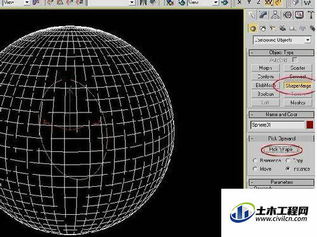The image size is (317, 237).
Task: Collapse the Object Type rollout
Action: point(281,52)
